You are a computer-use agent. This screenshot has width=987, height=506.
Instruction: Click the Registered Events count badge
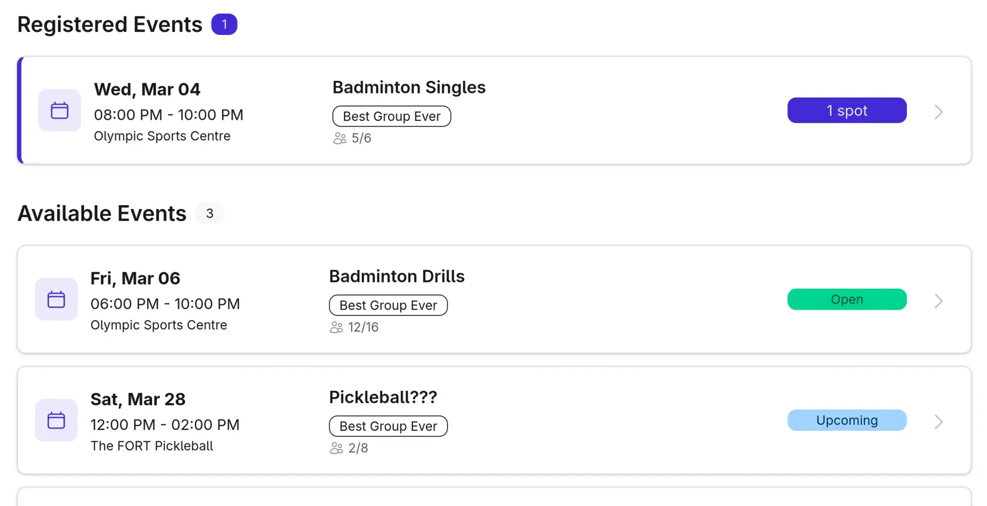coord(225,24)
